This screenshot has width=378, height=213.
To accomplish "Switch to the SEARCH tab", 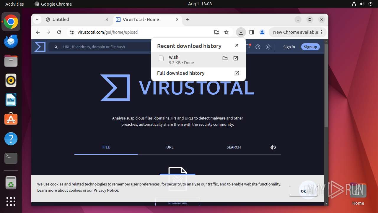I will 234,147.
